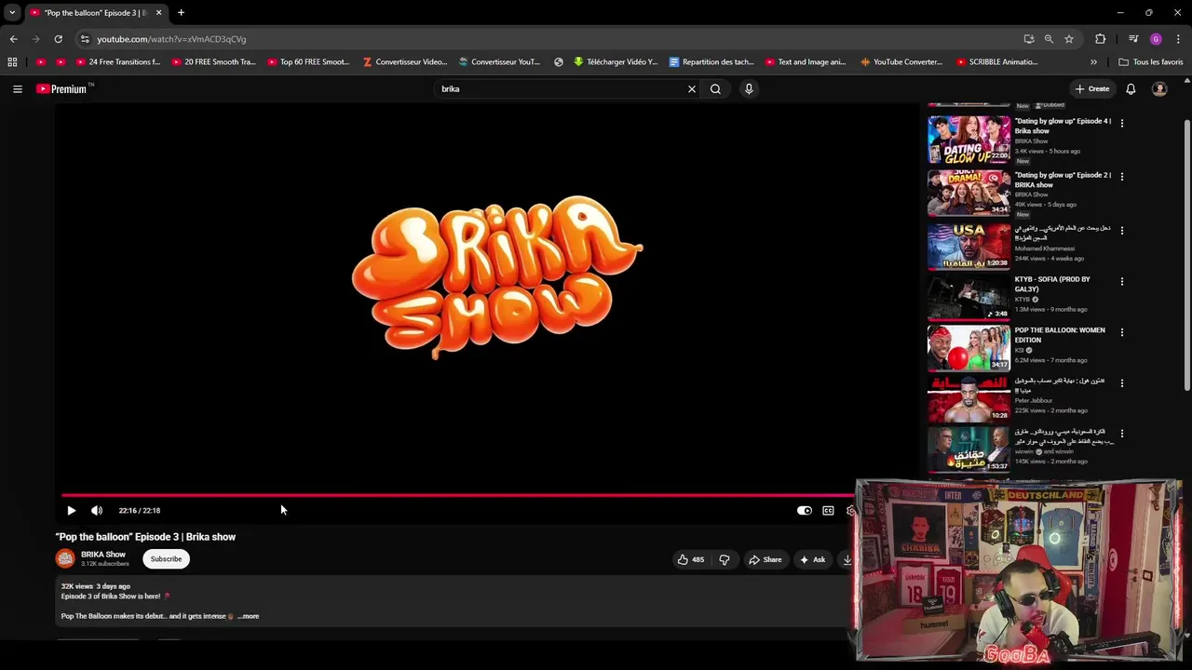Open the browser extensions puzzle icon
The image size is (1192, 670).
click(x=1100, y=39)
